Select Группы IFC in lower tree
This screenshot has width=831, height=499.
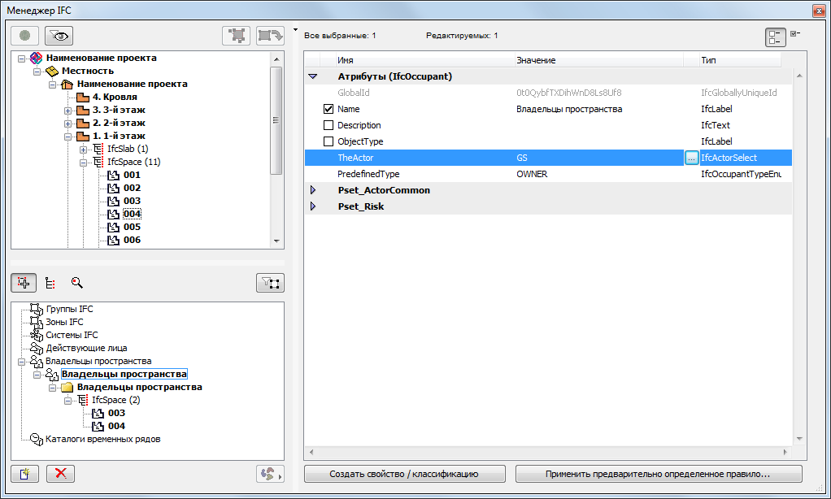[x=69, y=309]
